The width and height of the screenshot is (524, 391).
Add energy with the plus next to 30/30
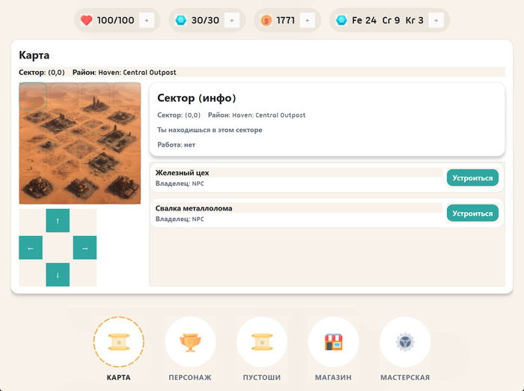[x=231, y=20]
